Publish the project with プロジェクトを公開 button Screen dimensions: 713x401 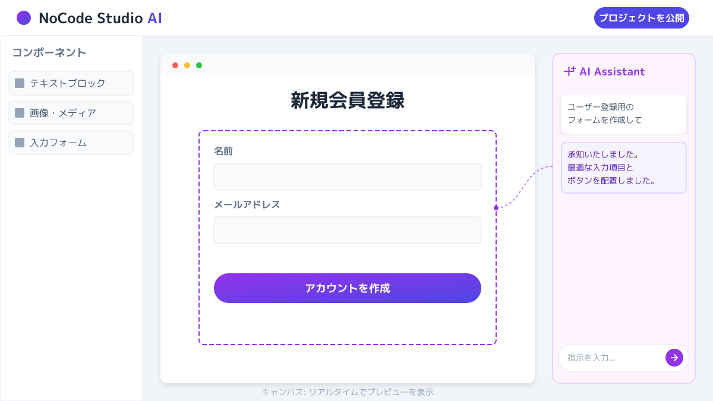tap(642, 18)
